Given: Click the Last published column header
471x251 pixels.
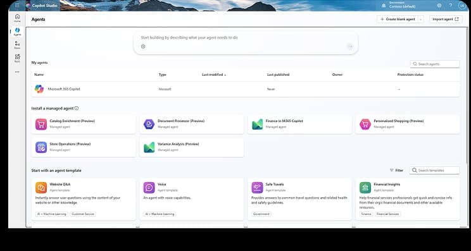Looking at the screenshot, I should tap(278, 75).
